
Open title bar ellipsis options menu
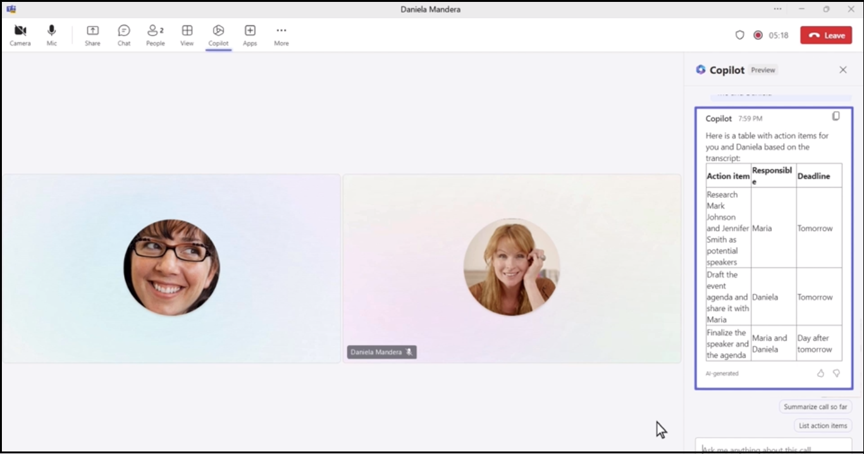pos(777,9)
